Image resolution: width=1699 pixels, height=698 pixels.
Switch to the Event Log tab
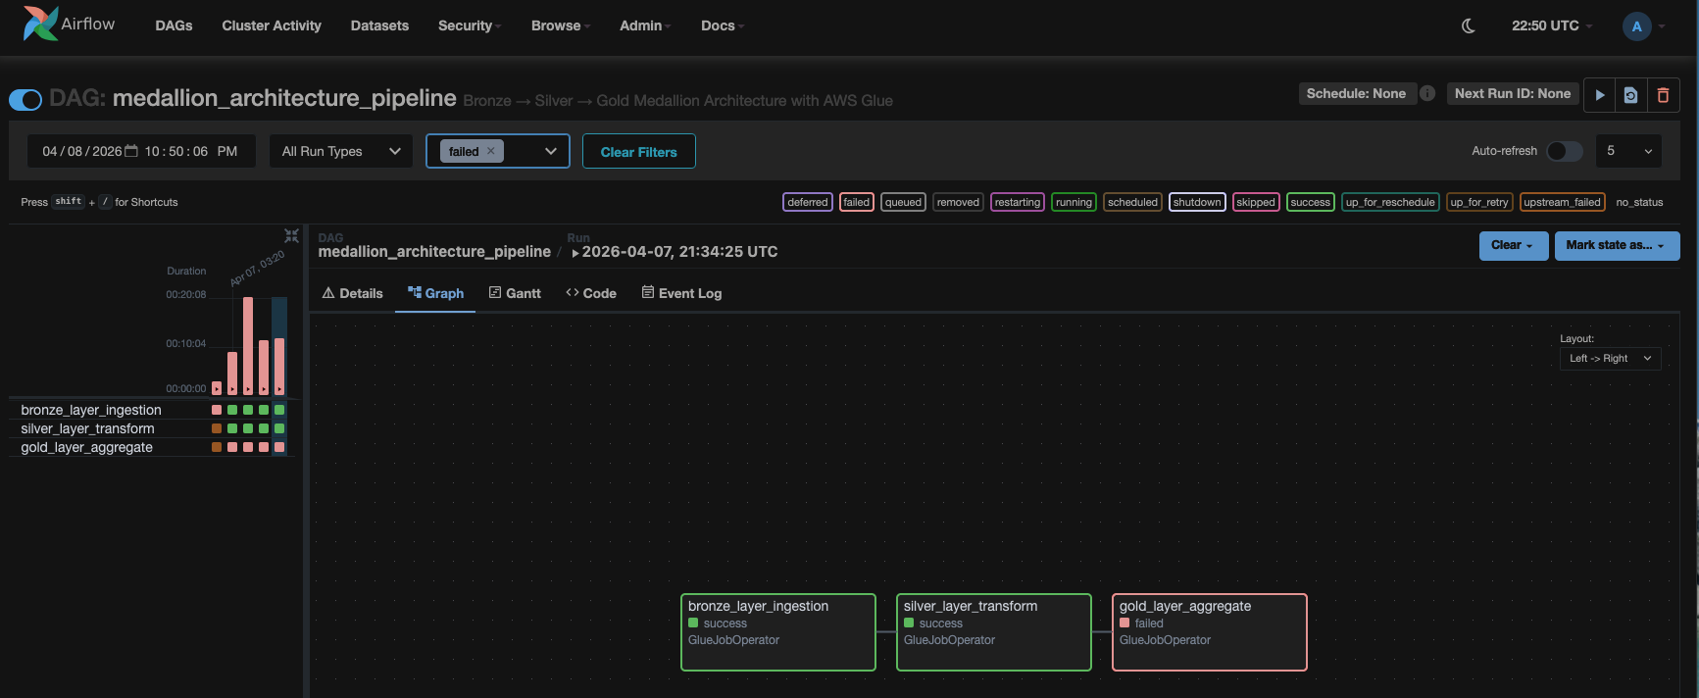[x=681, y=293]
